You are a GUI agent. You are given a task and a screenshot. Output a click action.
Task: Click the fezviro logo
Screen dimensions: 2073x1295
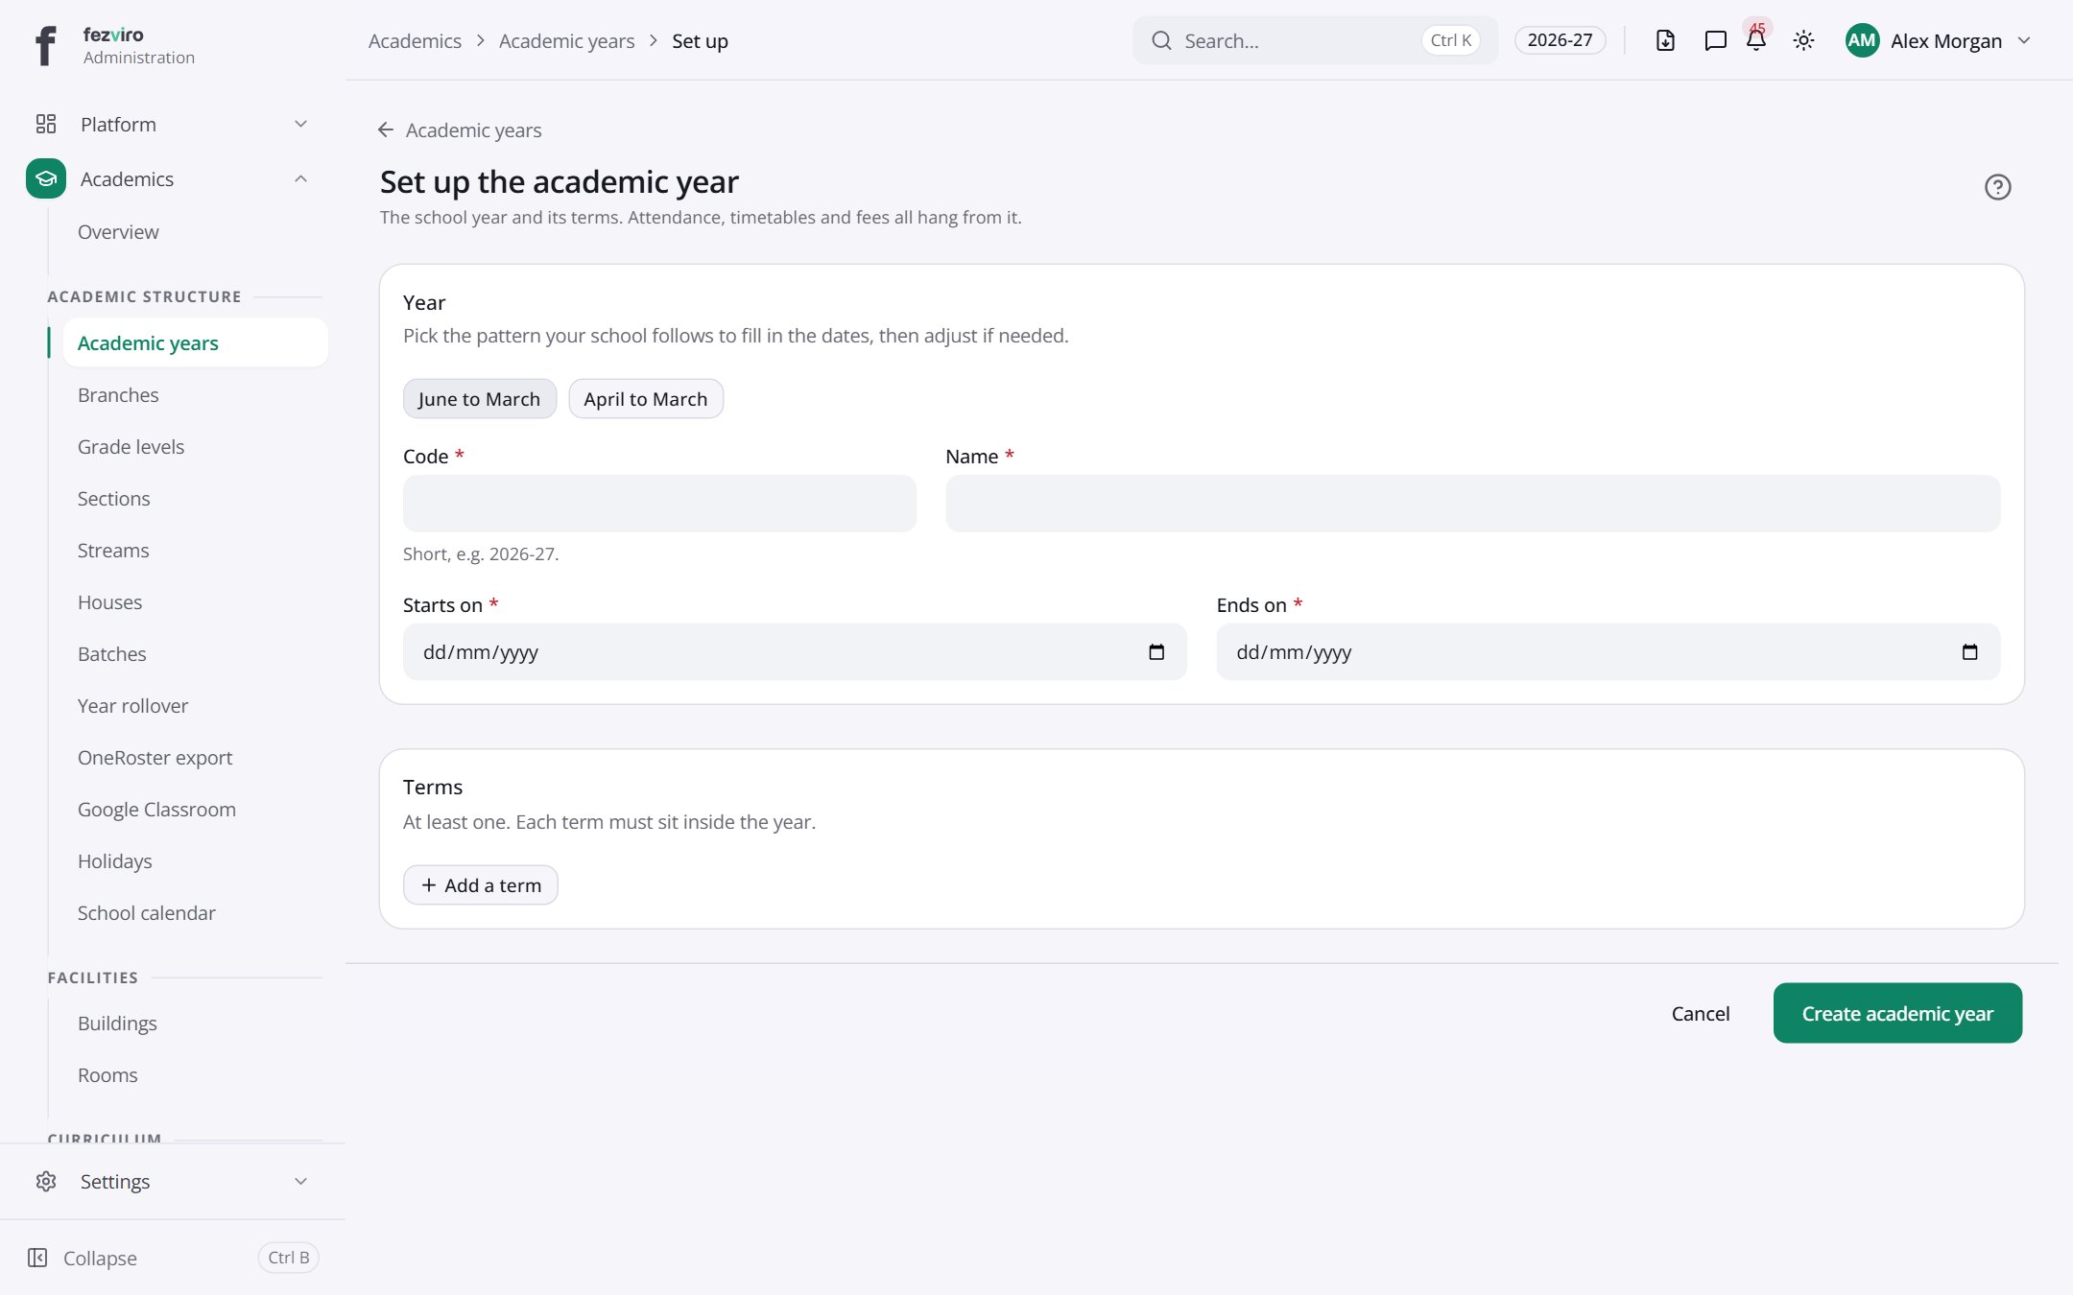click(x=45, y=45)
